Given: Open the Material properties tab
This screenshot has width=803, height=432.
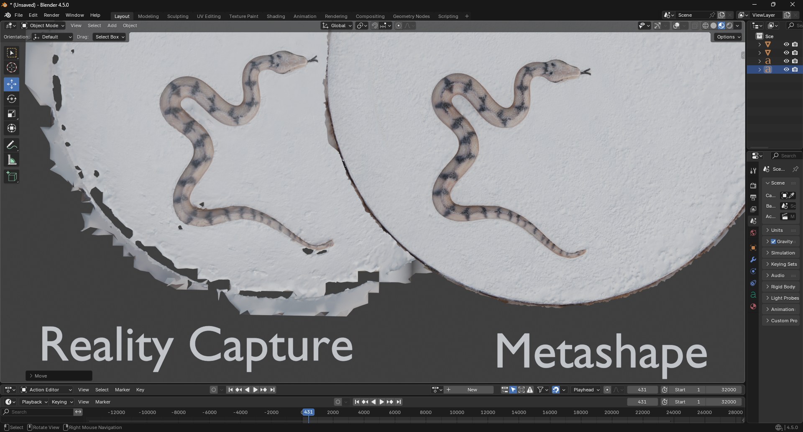Looking at the screenshot, I should coord(753,306).
